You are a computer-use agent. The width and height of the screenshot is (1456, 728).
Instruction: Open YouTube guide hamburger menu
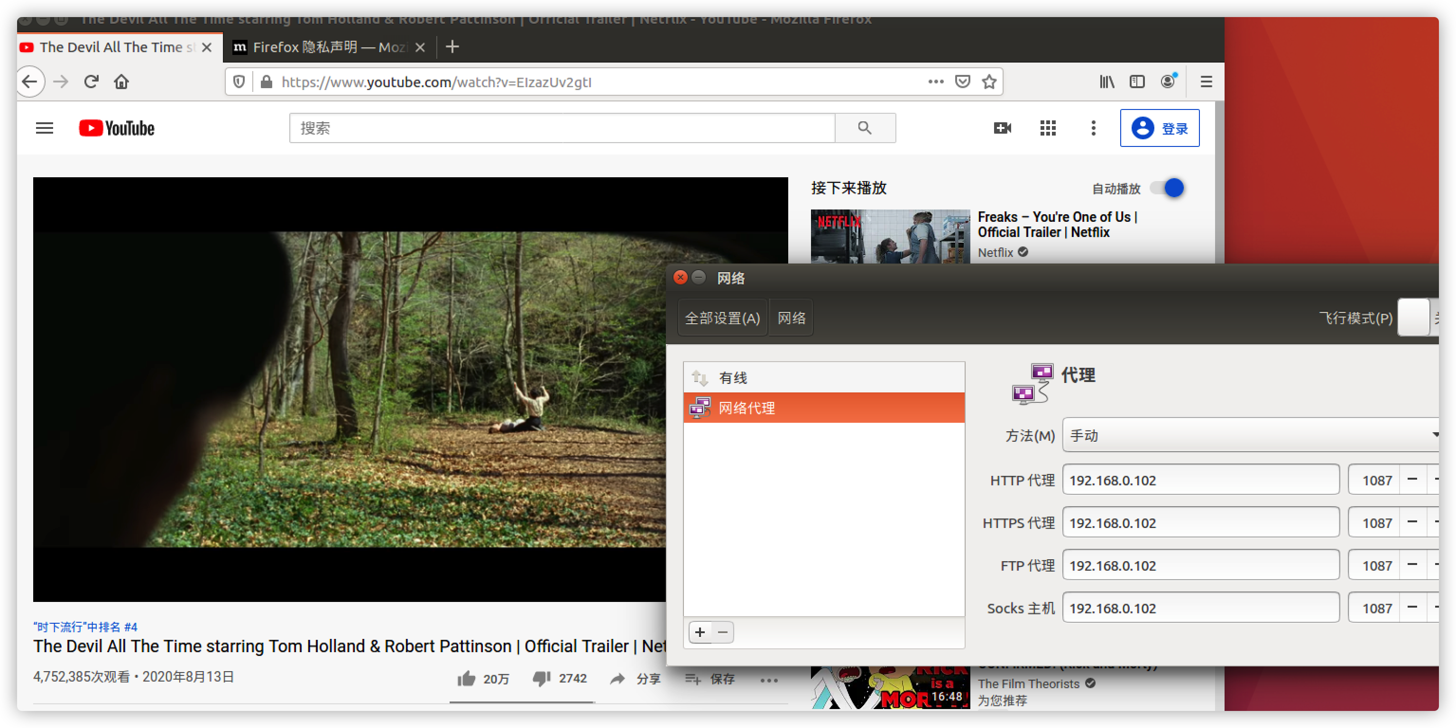coord(45,128)
